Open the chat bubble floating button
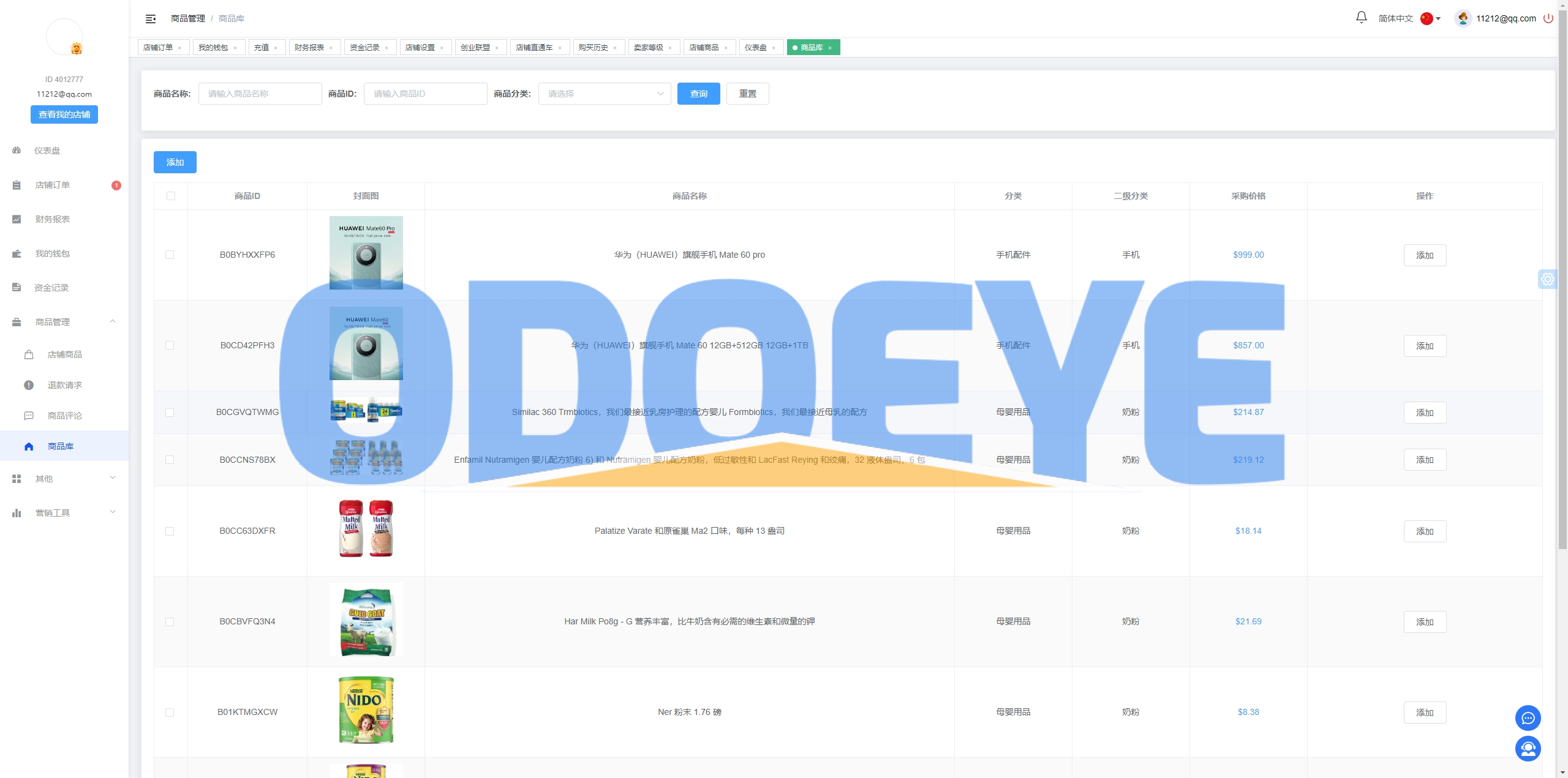The height and width of the screenshot is (778, 1568). tap(1528, 718)
